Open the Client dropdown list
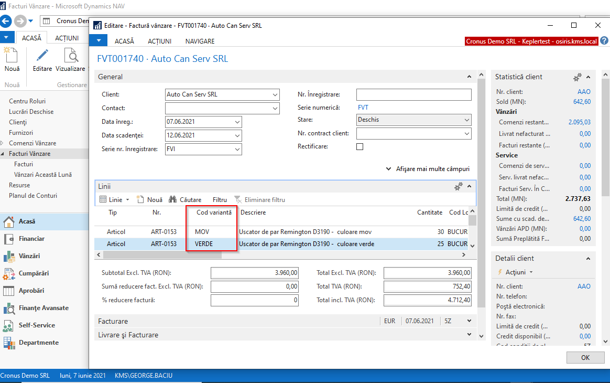Screen dimensions: 610x383 (276, 95)
